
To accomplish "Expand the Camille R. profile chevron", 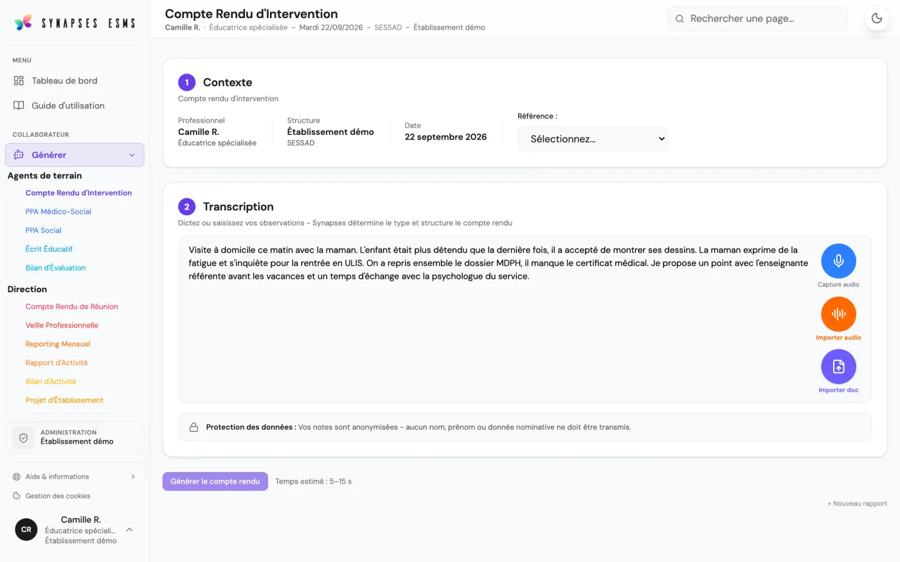I will click(129, 530).
